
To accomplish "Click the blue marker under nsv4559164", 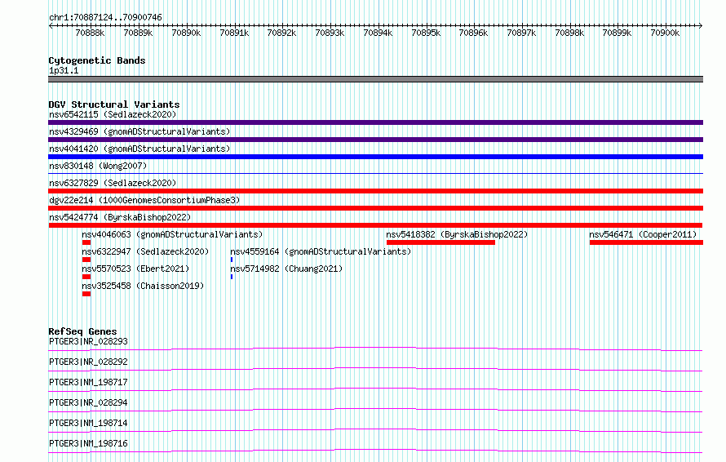I will pyautogui.click(x=232, y=260).
